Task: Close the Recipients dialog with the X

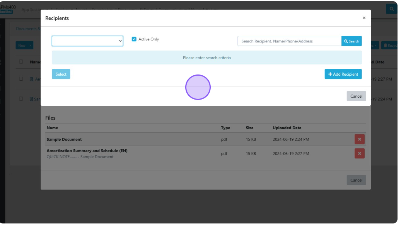Action: 364,18
